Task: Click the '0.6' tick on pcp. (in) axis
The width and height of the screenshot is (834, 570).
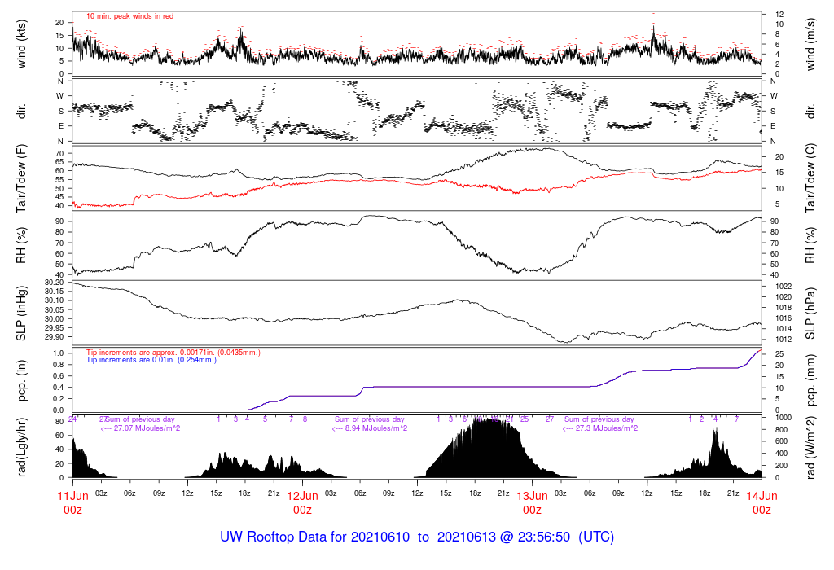Action: pos(59,376)
